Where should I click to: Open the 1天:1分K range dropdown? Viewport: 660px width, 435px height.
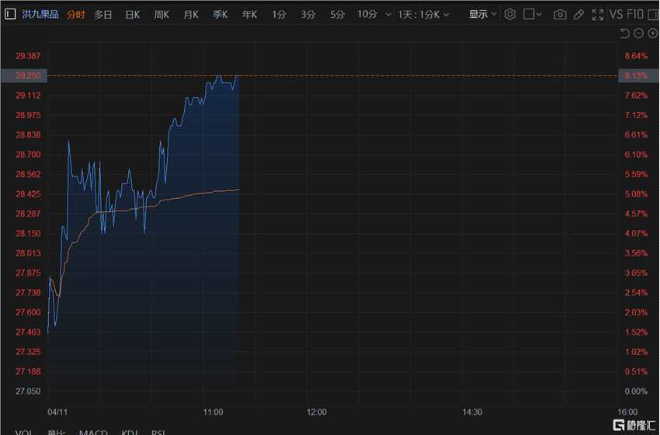(422, 14)
